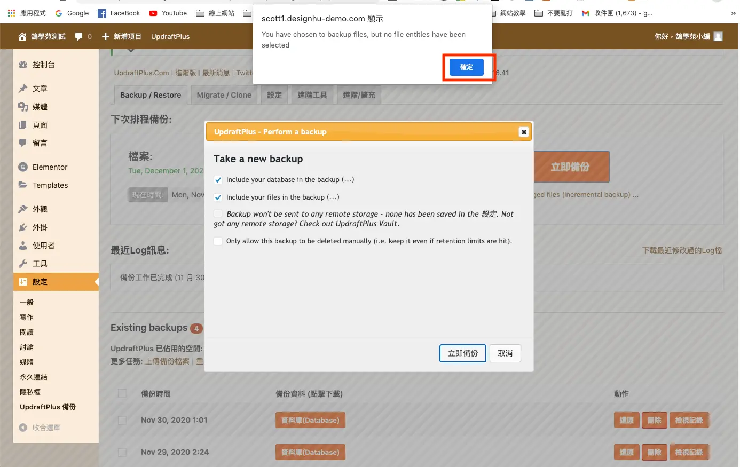Open UpdraftPlus menu in admin bar
The image size is (740, 467).
pos(170,37)
